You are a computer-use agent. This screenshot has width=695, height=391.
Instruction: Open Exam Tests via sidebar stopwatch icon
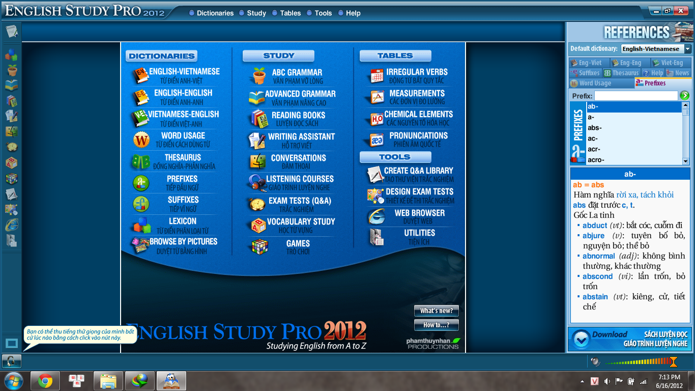(x=11, y=147)
